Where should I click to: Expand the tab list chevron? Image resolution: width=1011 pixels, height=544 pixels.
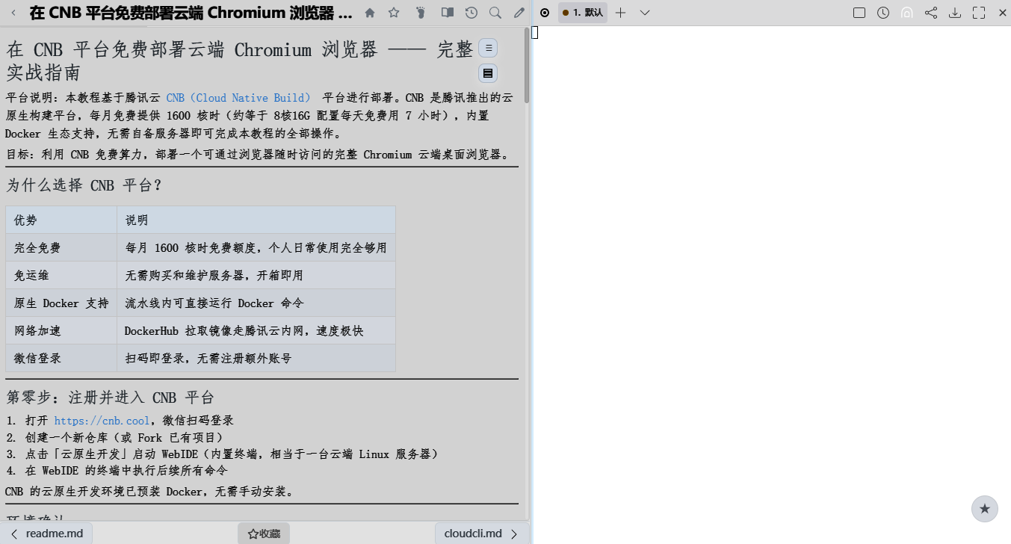645,13
